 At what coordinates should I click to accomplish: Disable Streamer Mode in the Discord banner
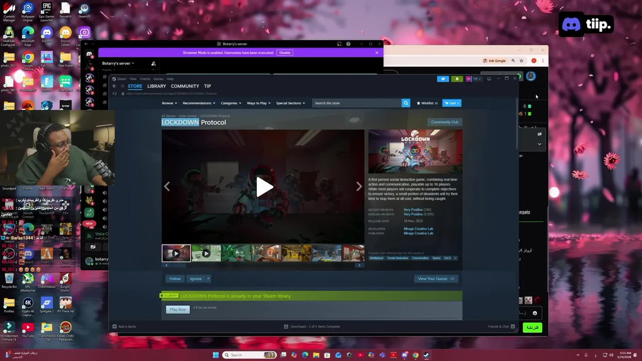pyautogui.click(x=285, y=53)
